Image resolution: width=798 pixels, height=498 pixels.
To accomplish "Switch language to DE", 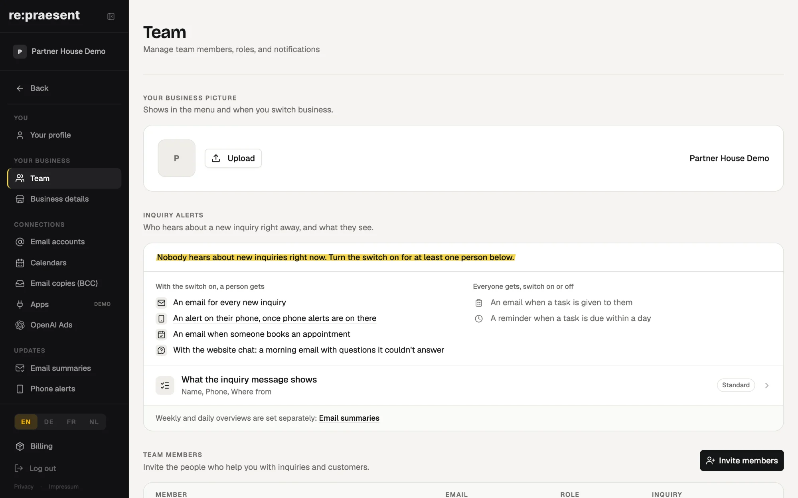I will click(49, 422).
